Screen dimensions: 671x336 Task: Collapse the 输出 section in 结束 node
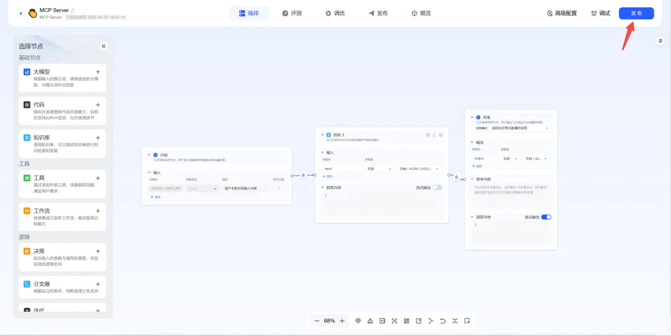[472, 142]
